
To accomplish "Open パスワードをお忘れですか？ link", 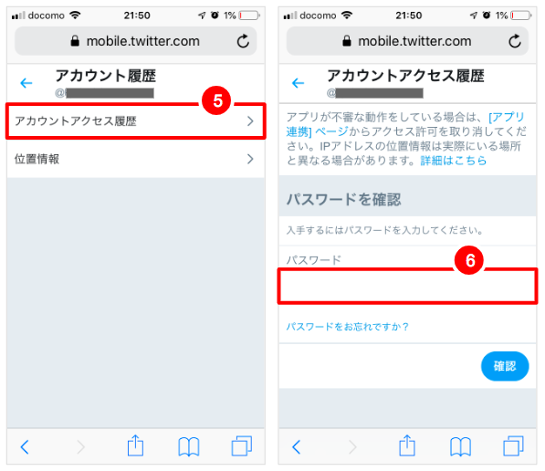I will coord(347,327).
